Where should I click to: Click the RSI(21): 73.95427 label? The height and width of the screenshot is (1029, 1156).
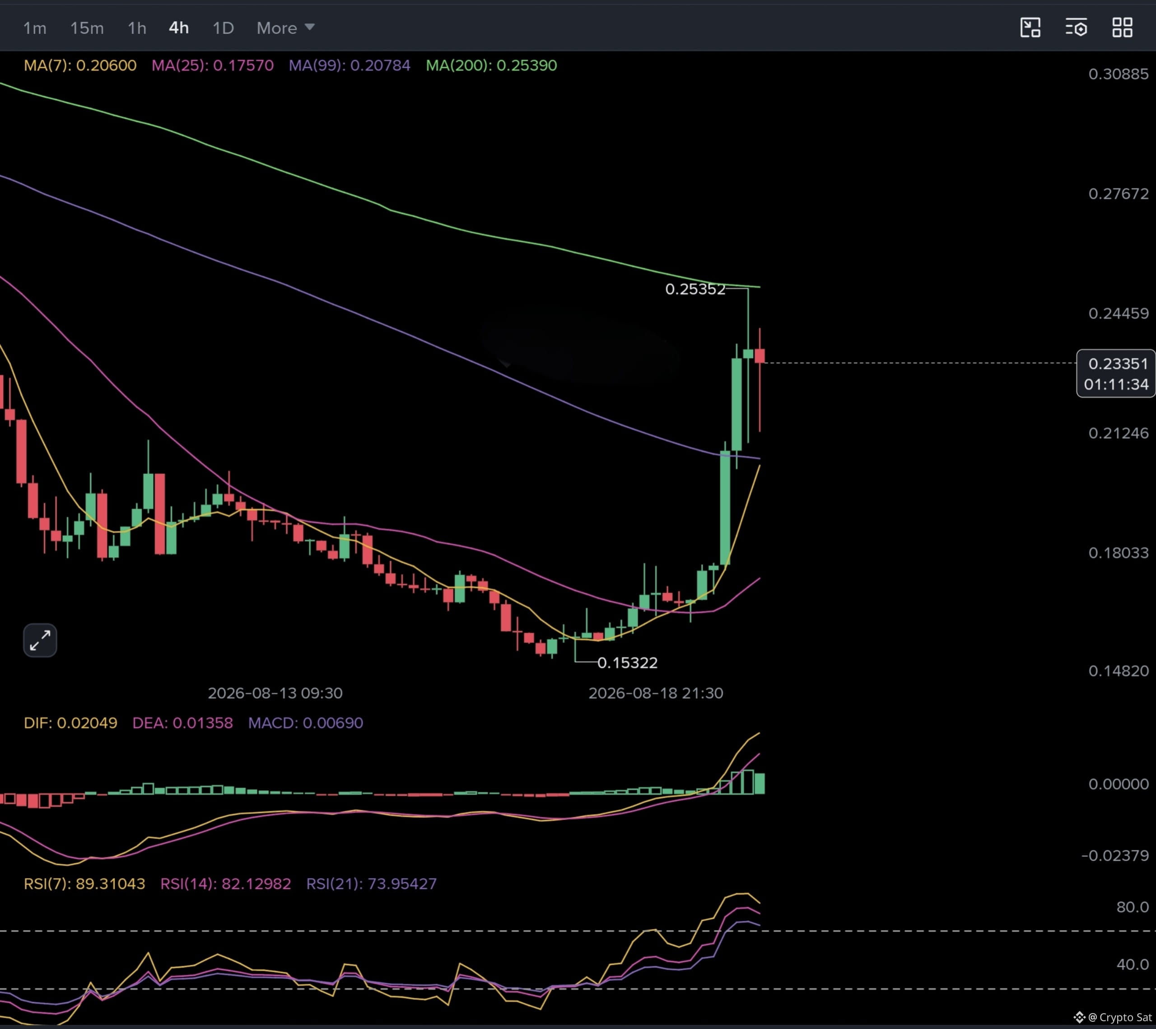(x=372, y=884)
